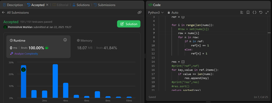The width and height of the screenshot is (272, 103).
Task: Click the sparkle icon beside Analyze Complexity
Action: click(x=11, y=54)
